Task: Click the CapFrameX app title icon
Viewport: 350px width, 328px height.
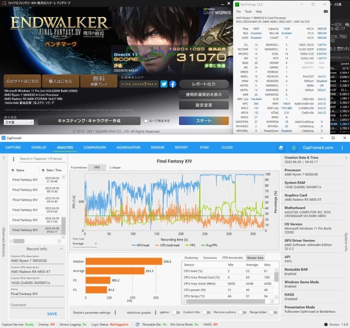Action: click(4, 138)
